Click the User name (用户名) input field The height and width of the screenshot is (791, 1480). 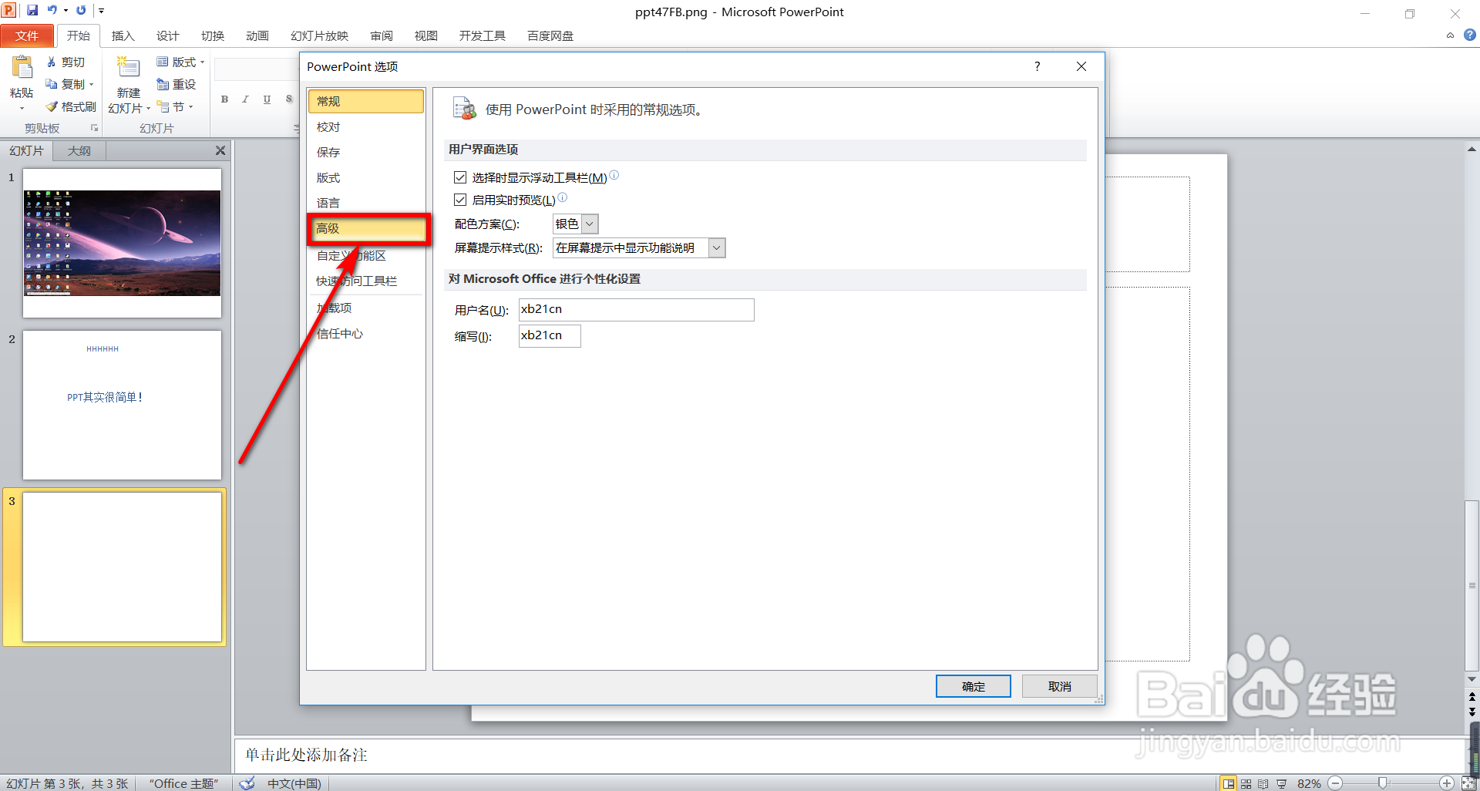[x=637, y=309]
